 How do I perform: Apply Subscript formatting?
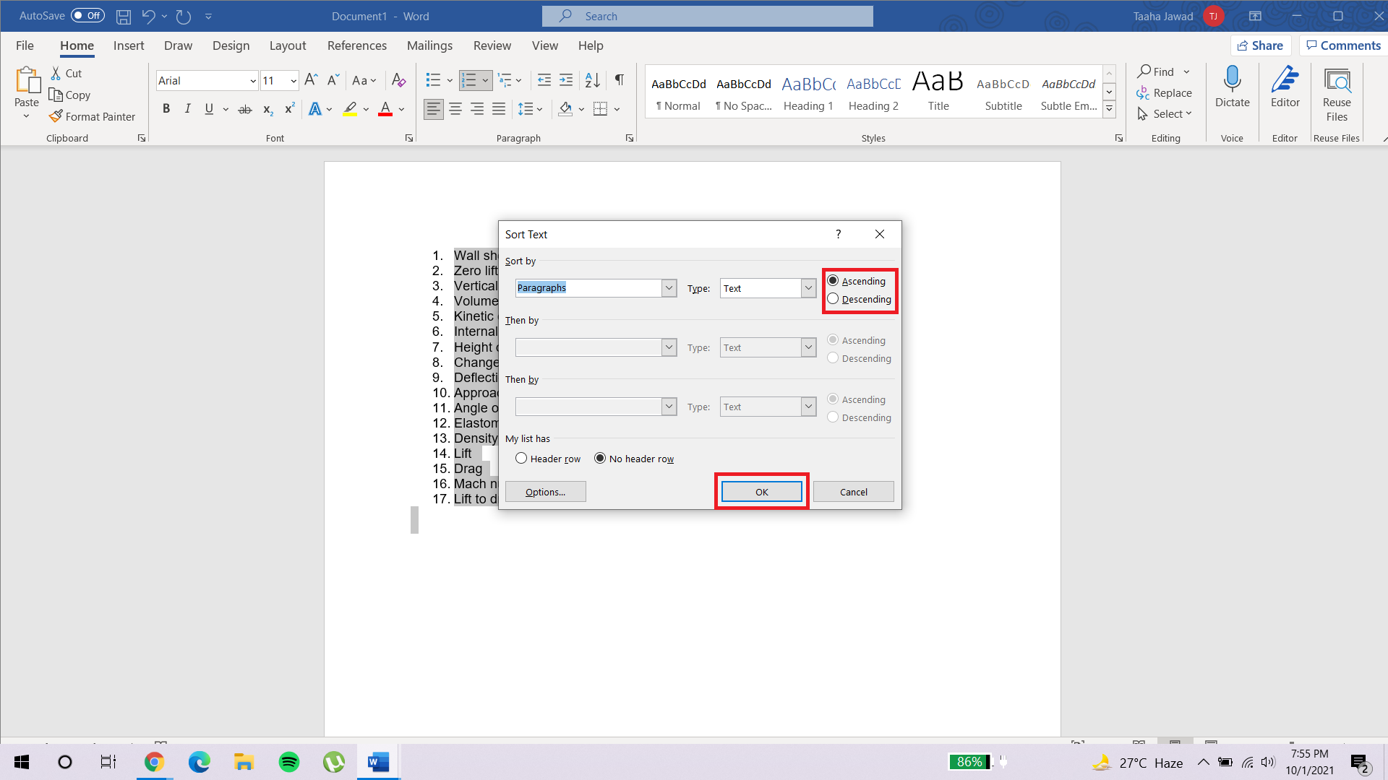pyautogui.click(x=267, y=109)
